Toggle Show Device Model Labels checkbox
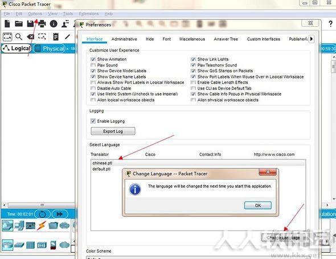Image resolution: width=336 pixels, height=259 pixels. pos(93,71)
